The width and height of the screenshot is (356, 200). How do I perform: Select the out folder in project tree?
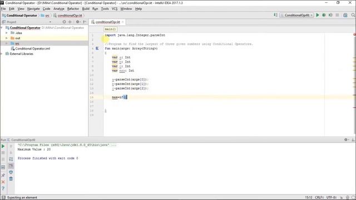[18, 38]
